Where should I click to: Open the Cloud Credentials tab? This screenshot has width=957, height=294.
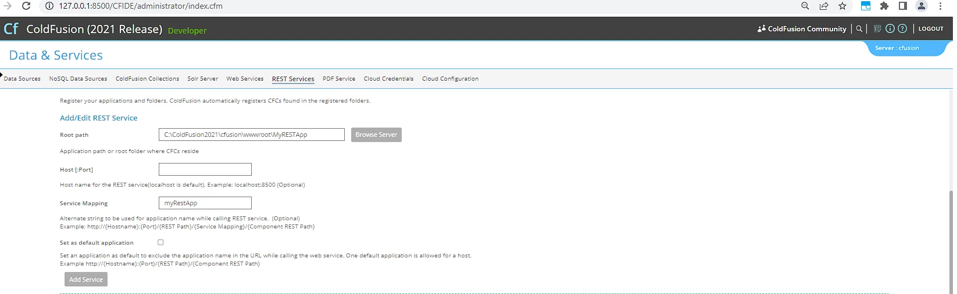[x=388, y=79]
